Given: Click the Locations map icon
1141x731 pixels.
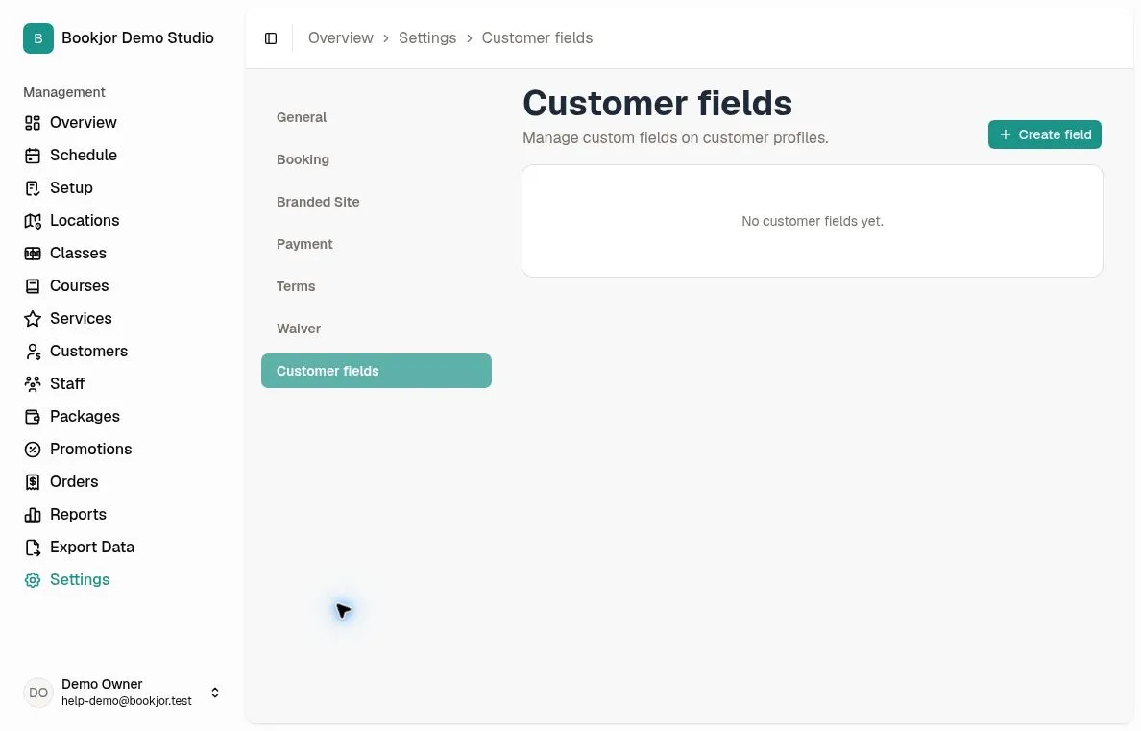Looking at the screenshot, I should tap(33, 221).
